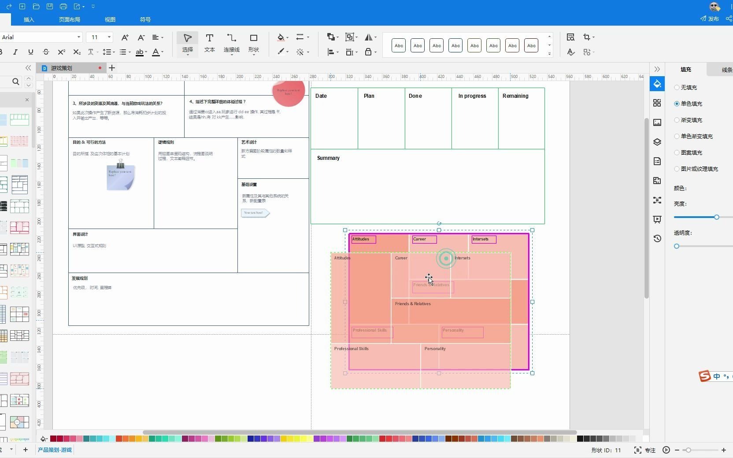Switch to the 线条 panel tab

[x=727, y=70]
